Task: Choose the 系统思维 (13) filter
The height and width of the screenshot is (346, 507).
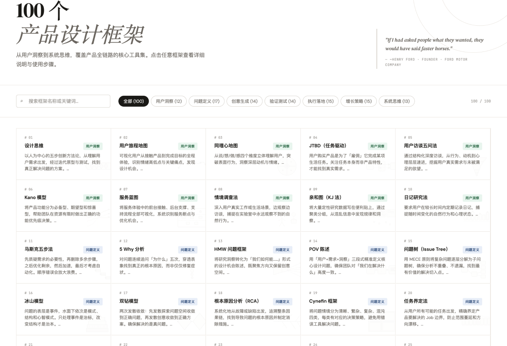Action: pyautogui.click(x=396, y=101)
